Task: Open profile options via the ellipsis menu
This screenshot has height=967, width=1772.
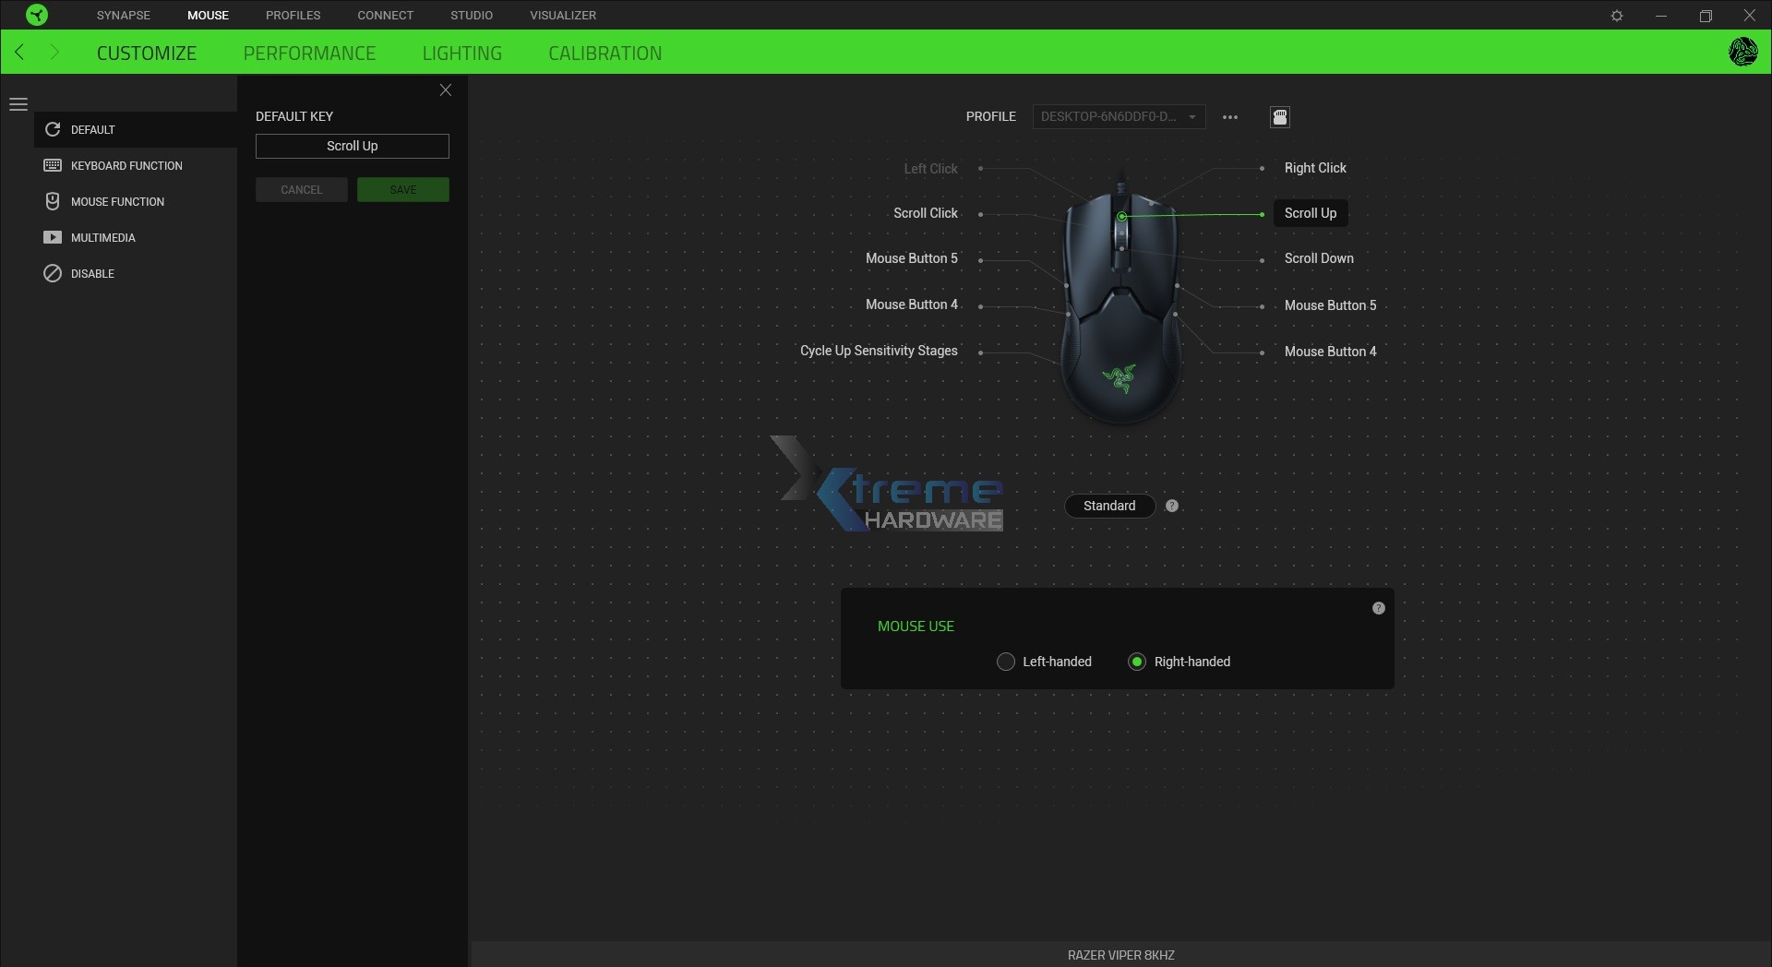Action: tap(1230, 117)
